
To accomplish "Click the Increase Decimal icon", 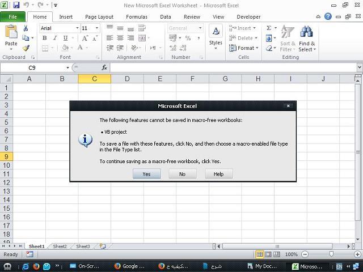I will (172, 48).
